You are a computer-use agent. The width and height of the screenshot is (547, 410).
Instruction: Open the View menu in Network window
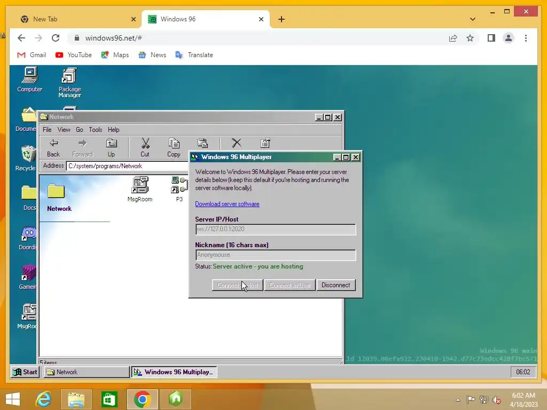coord(64,130)
